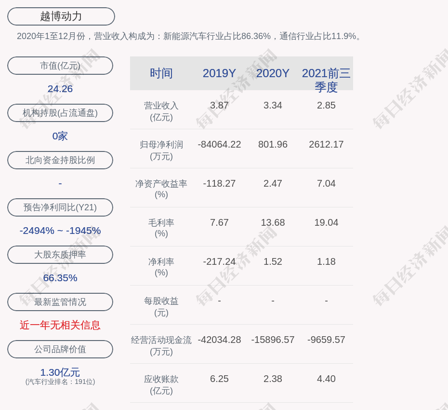The height and width of the screenshot is (410, 448).
Task: Select the 2019Y revenue value 3.87
Action: tap(220, 105)
